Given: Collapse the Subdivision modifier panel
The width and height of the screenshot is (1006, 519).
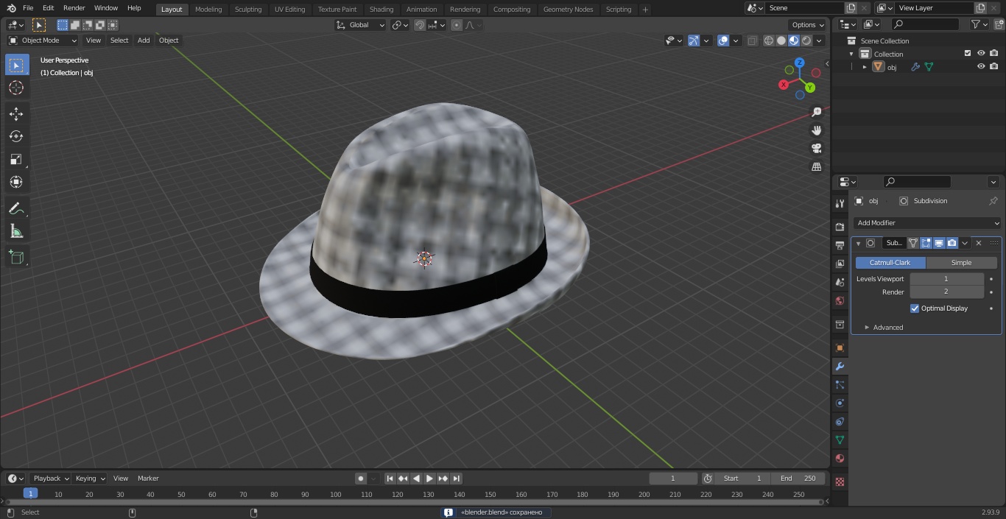Looking at the screenshot, I should tap(858, 243).
